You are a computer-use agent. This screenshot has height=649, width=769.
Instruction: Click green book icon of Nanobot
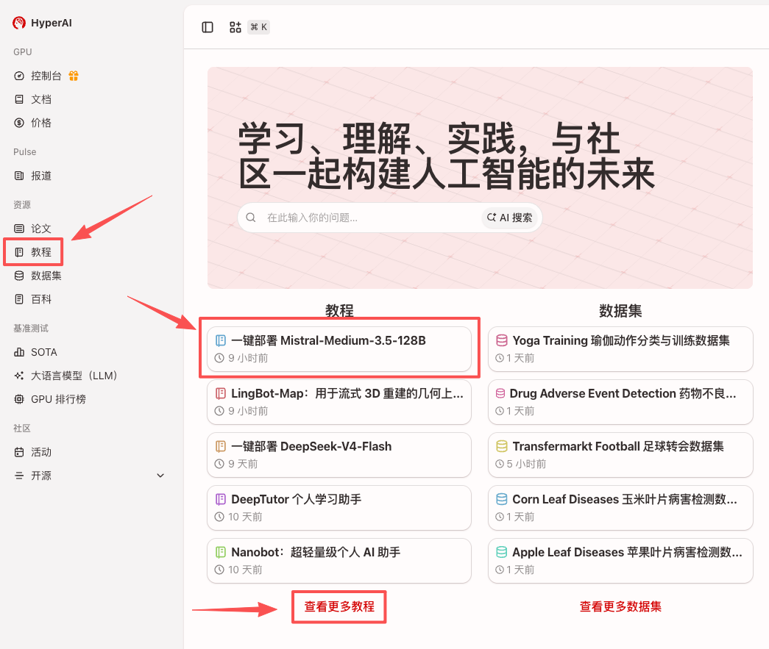coord(221,552)
